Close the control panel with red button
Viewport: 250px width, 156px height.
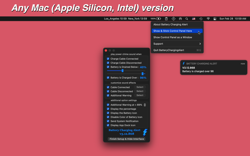pyautogui.click(x=106, y=50)
